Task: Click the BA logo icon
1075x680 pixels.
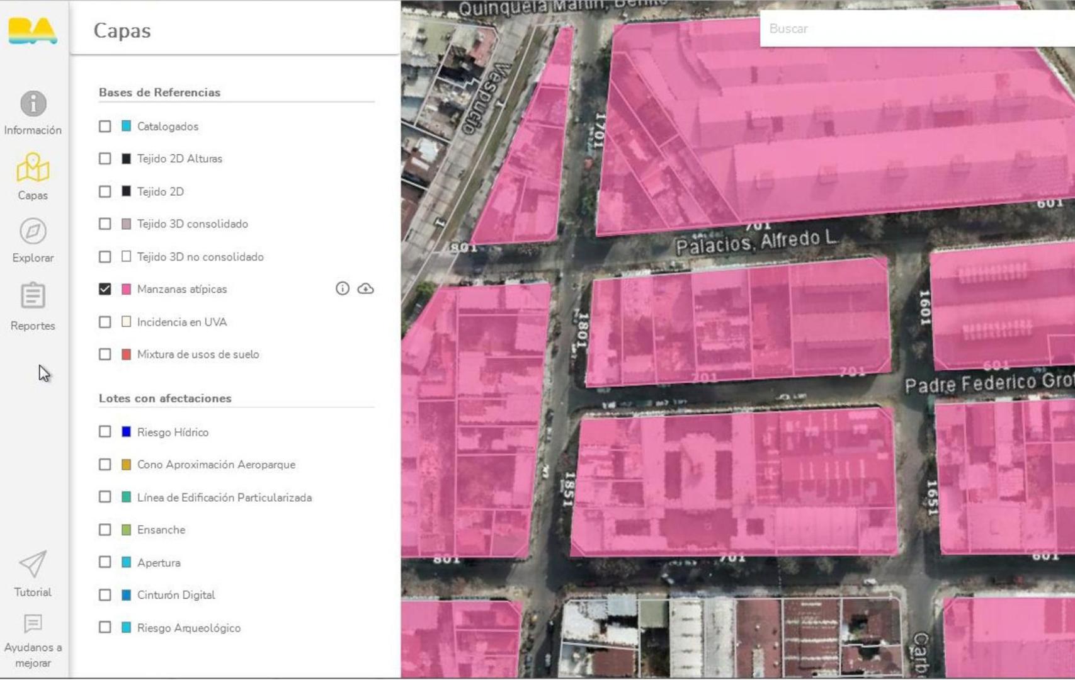Action: [x=33, y=30]
